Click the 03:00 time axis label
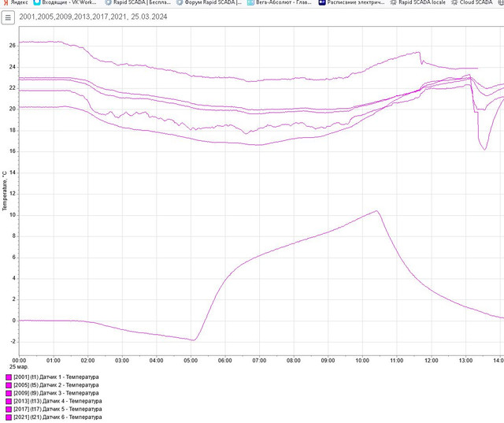Viewport: 504px width, 423px height. 122,361
